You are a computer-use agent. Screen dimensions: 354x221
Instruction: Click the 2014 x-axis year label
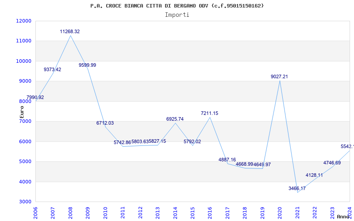pos(175,213)
